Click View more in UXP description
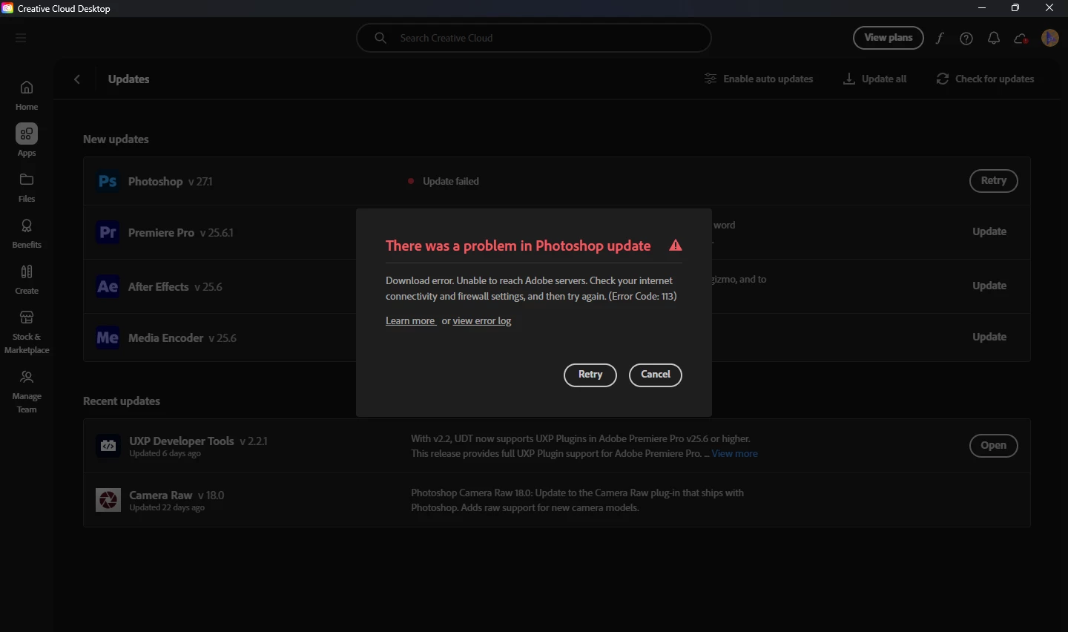 coord(735,454)
